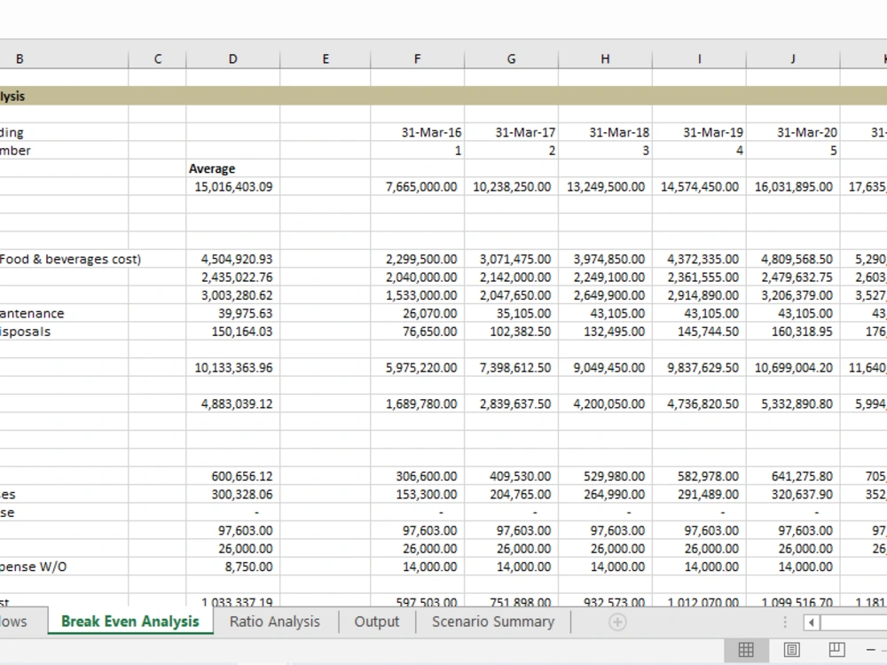Select the Average label cell

(232, 168)
